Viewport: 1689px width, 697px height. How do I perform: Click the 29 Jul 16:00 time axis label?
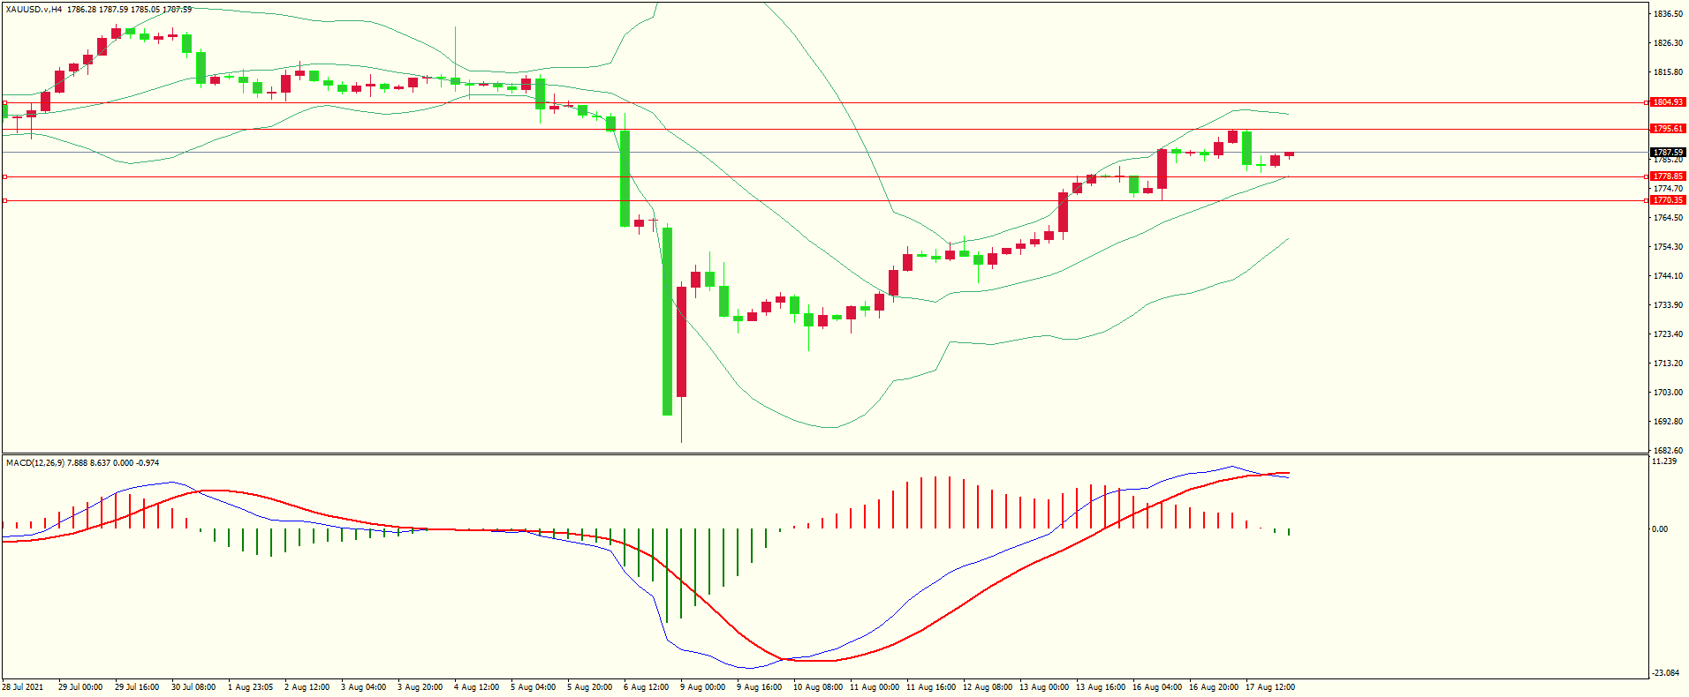tap(137, 687)
